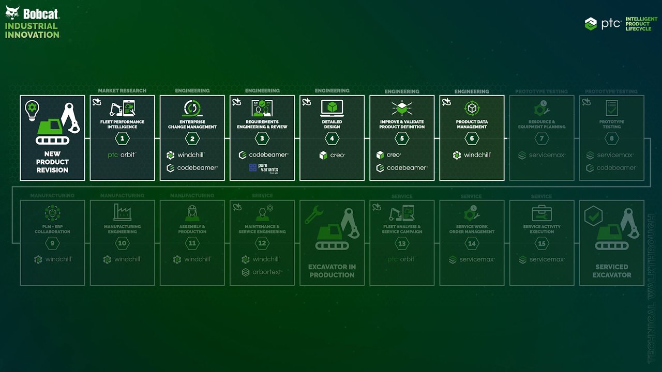Open the step 11 hexagon
The width and height of the screenshot is (662, 372).
192,243
